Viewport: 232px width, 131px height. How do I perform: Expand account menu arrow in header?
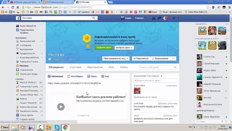pos(178,18)
